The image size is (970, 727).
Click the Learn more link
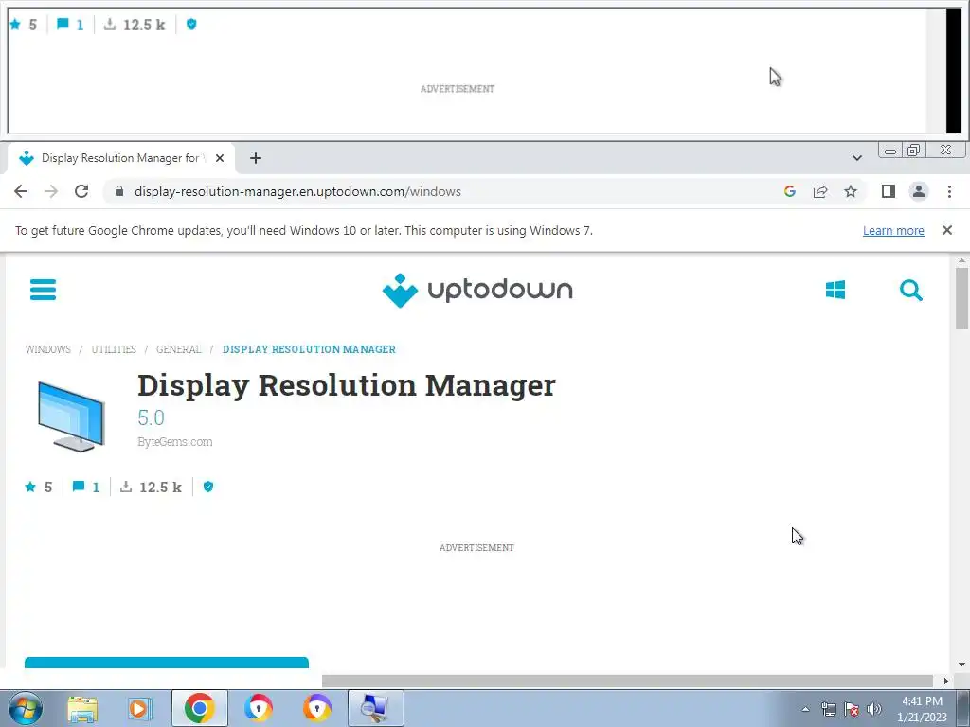click(893, 231)
